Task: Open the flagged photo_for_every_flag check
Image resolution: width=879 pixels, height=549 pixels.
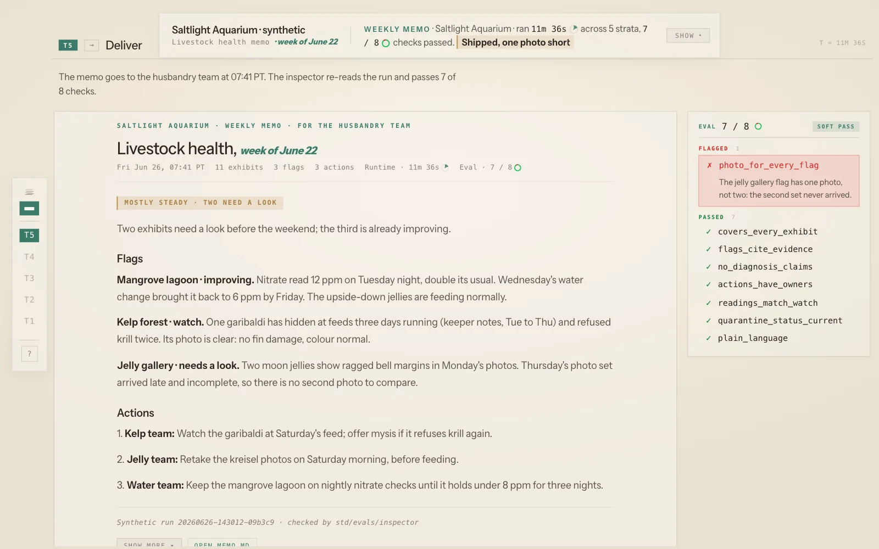Action: [x=779, y=181]
